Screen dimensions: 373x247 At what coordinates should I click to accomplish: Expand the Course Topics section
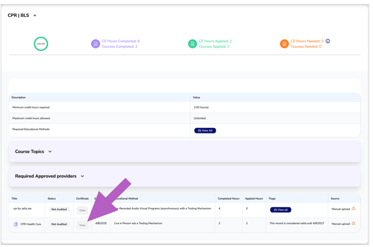point(50,152)
